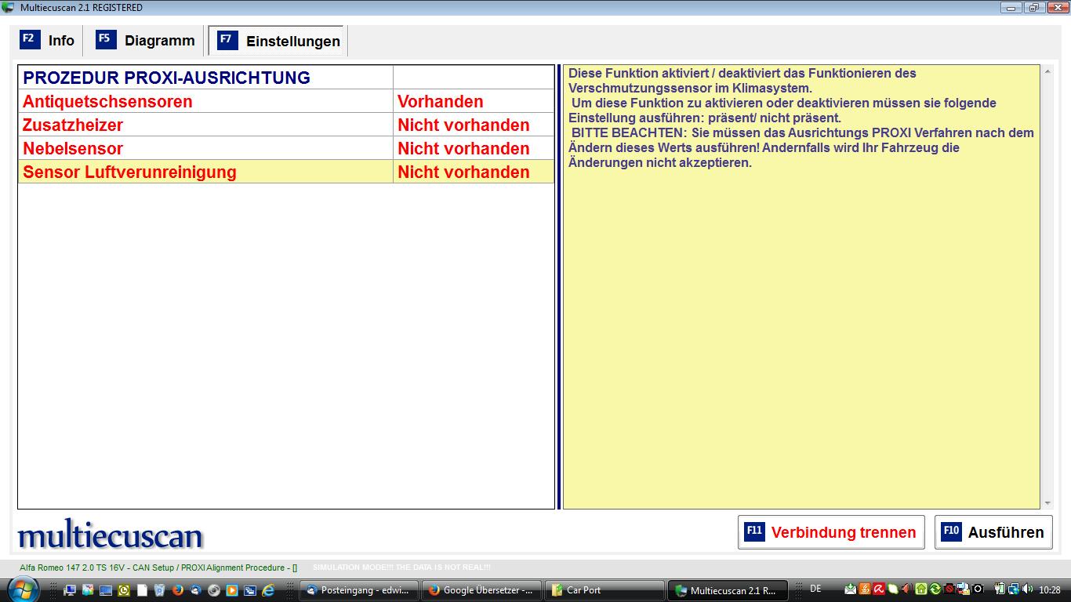Click the blank document quick launch icon
Screen dimensions: 1071x602
[142, 590]
